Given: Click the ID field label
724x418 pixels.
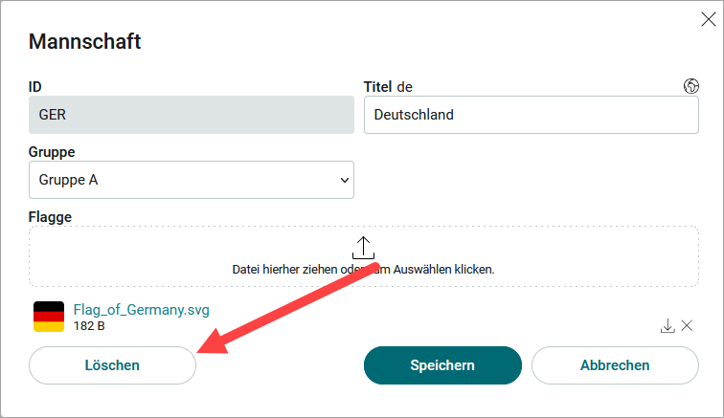Looking at the screenshot, I should [x=35, y=87].
